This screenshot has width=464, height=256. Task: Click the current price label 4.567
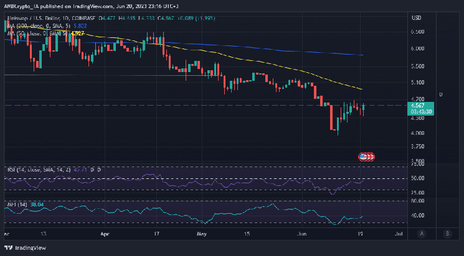417,106
